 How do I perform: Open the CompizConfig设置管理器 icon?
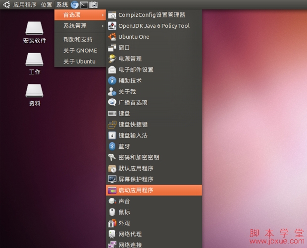click(x=112, y=15)
